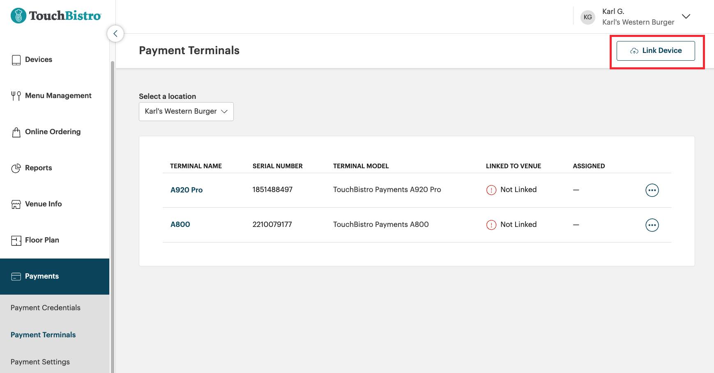Select Payment Settings from the sidebar
The width and height of the screenshot is (714, 373).
[x=40, y=362]
